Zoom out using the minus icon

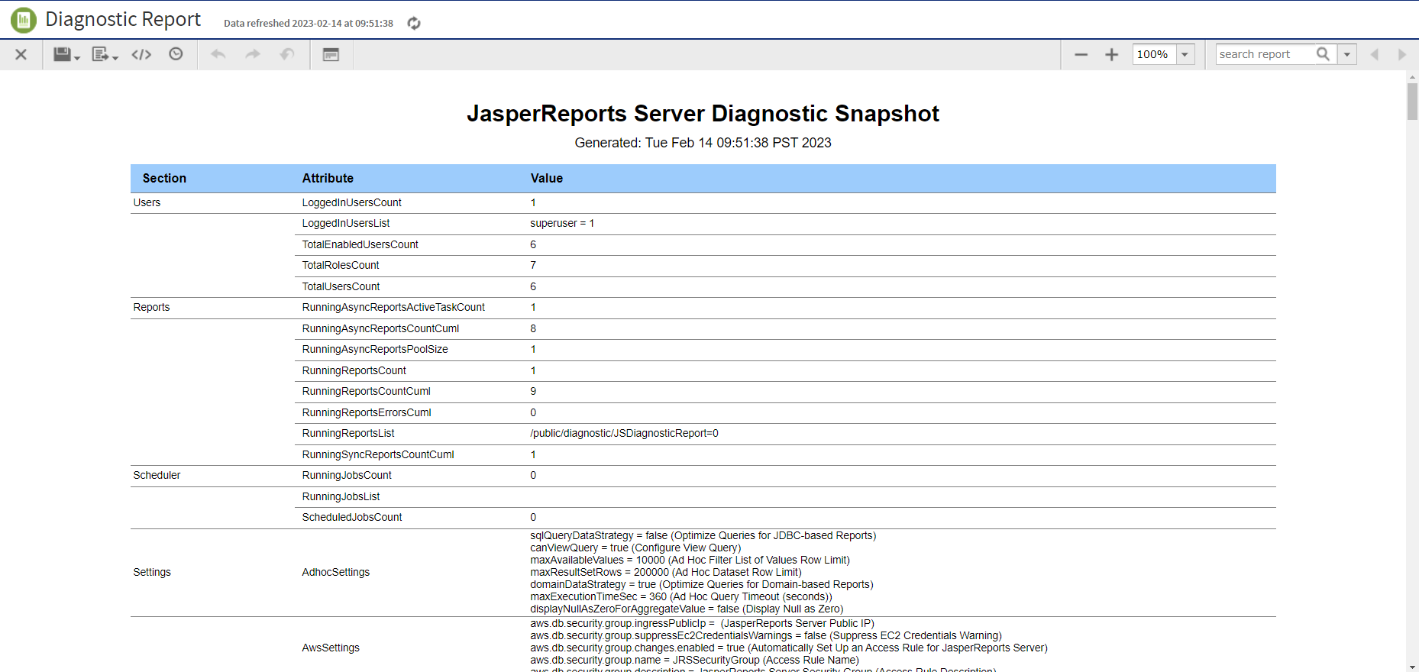point(1081,54)
